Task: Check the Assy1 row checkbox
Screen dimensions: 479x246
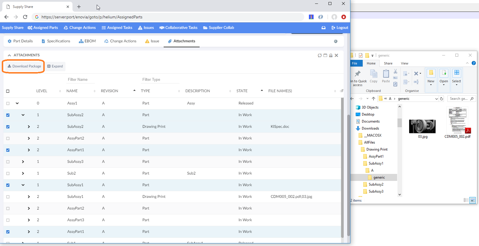Action: pyautogui.click(x=8, y=103)
